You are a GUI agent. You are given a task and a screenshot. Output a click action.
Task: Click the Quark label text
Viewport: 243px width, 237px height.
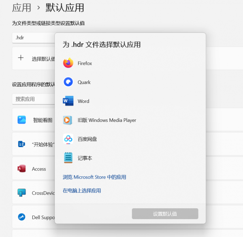[84, 82]
